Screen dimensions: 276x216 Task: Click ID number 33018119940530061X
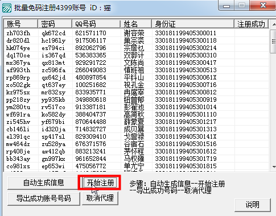coord(186,77)
